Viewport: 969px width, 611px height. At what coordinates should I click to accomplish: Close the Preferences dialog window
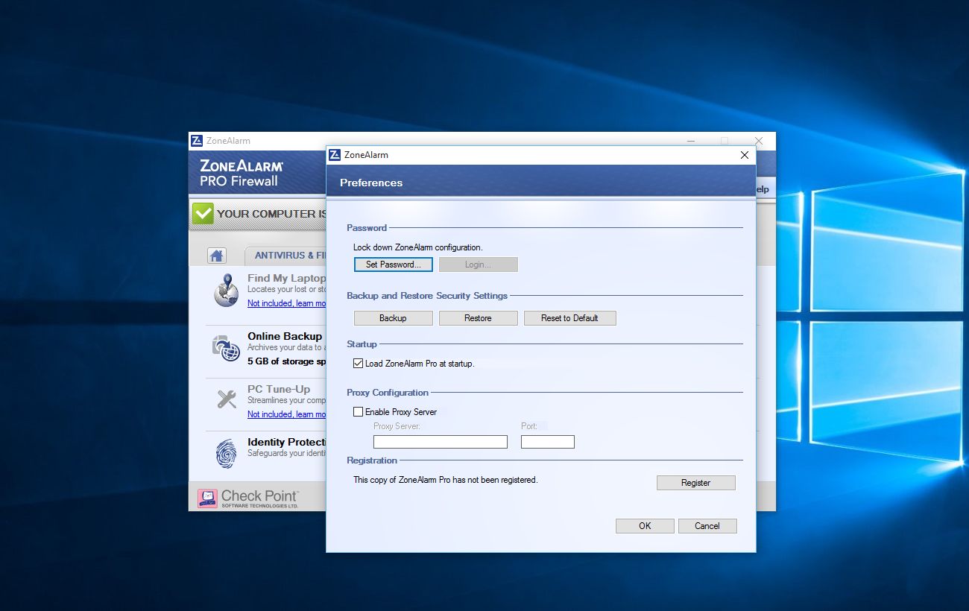pyautogui.click(x=744, y=155)
